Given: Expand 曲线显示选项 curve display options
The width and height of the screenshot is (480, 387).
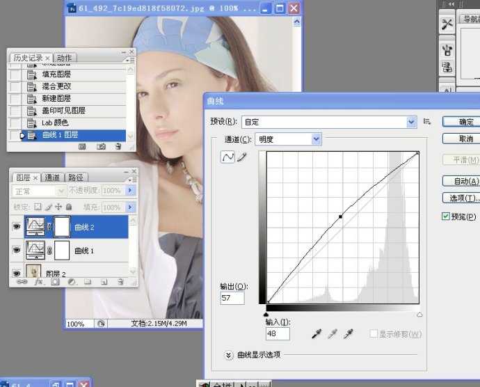Looking at the screenshot, I should [x=229, y=355].
